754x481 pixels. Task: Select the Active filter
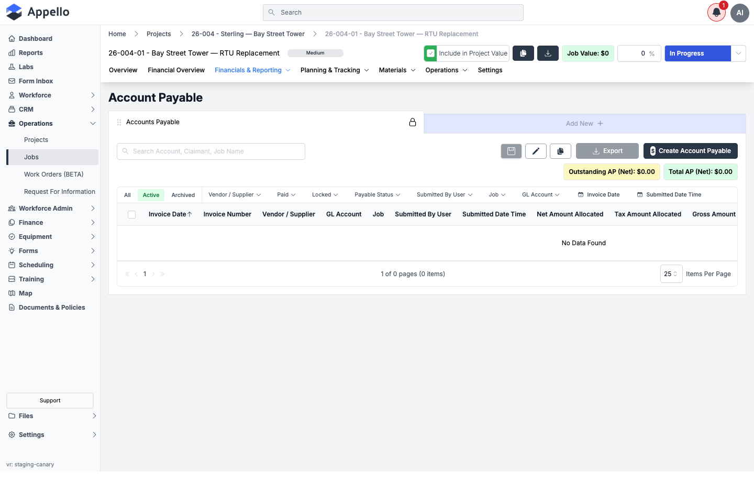pos(151,195)
